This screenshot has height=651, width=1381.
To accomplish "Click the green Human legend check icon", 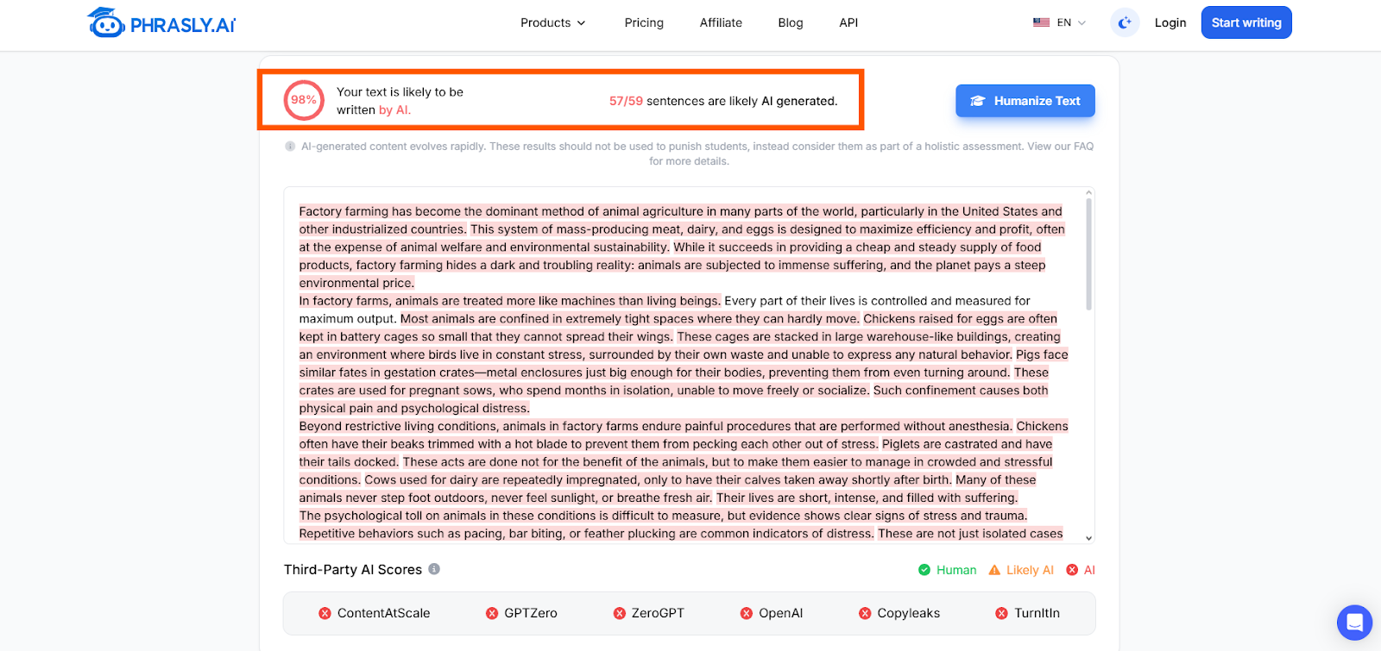I will click(924, 570).
